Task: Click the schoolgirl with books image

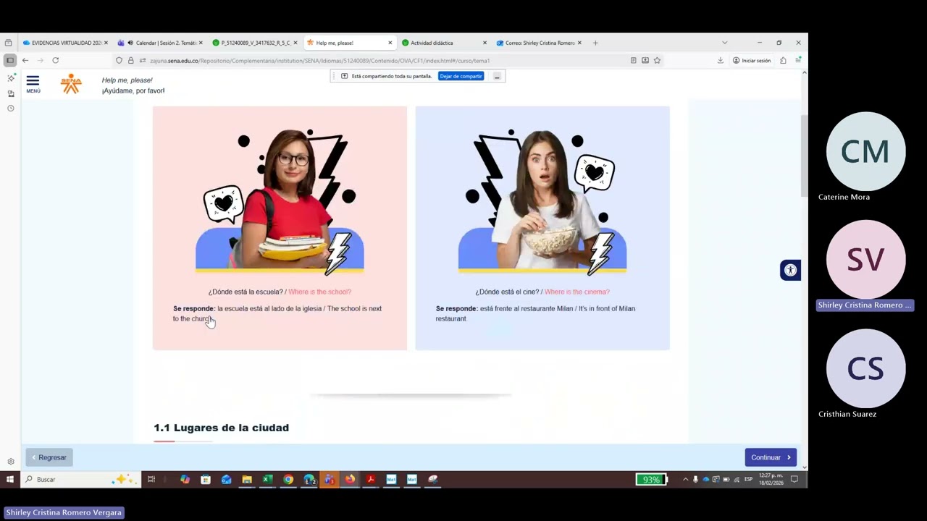Action: (x=280, y=203)
